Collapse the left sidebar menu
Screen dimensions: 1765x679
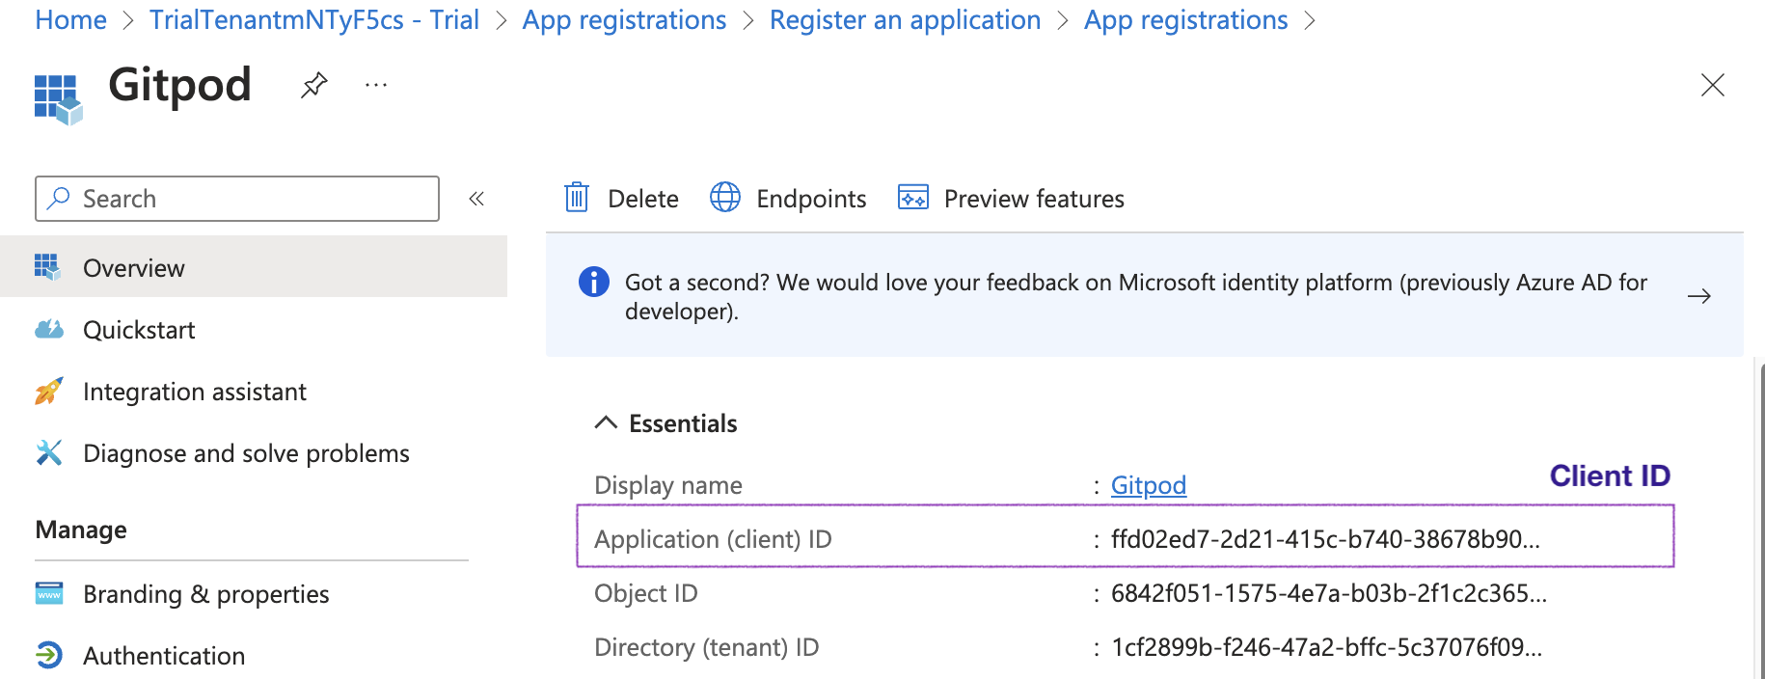click(x=476, y=199)
